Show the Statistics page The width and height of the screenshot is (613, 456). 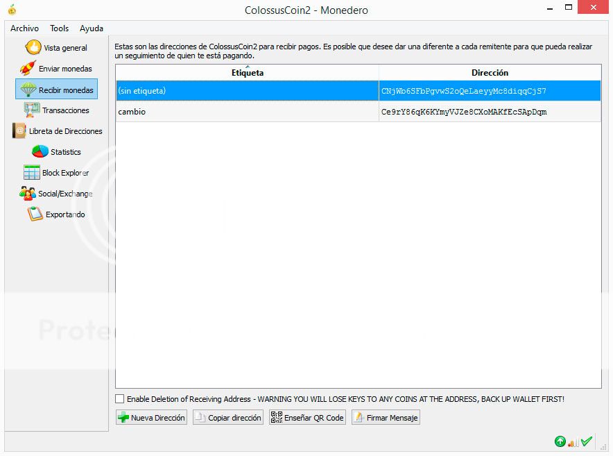click(56, 152)
